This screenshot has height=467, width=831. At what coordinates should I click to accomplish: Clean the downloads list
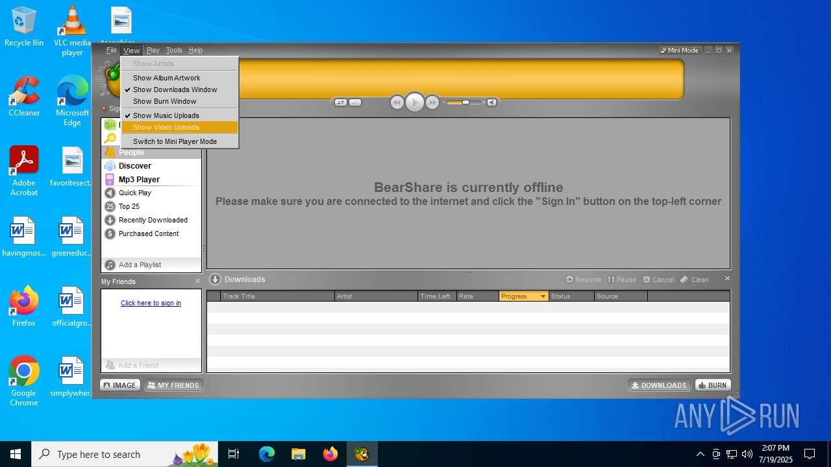click(694, 280)
